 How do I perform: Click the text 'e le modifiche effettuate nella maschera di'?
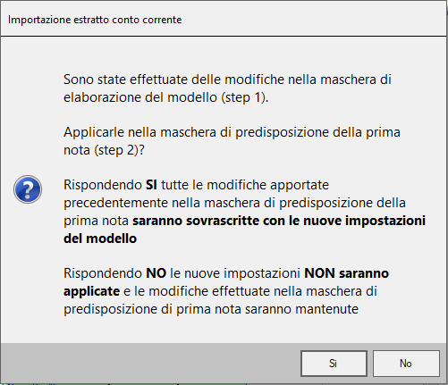pos(250,291)
